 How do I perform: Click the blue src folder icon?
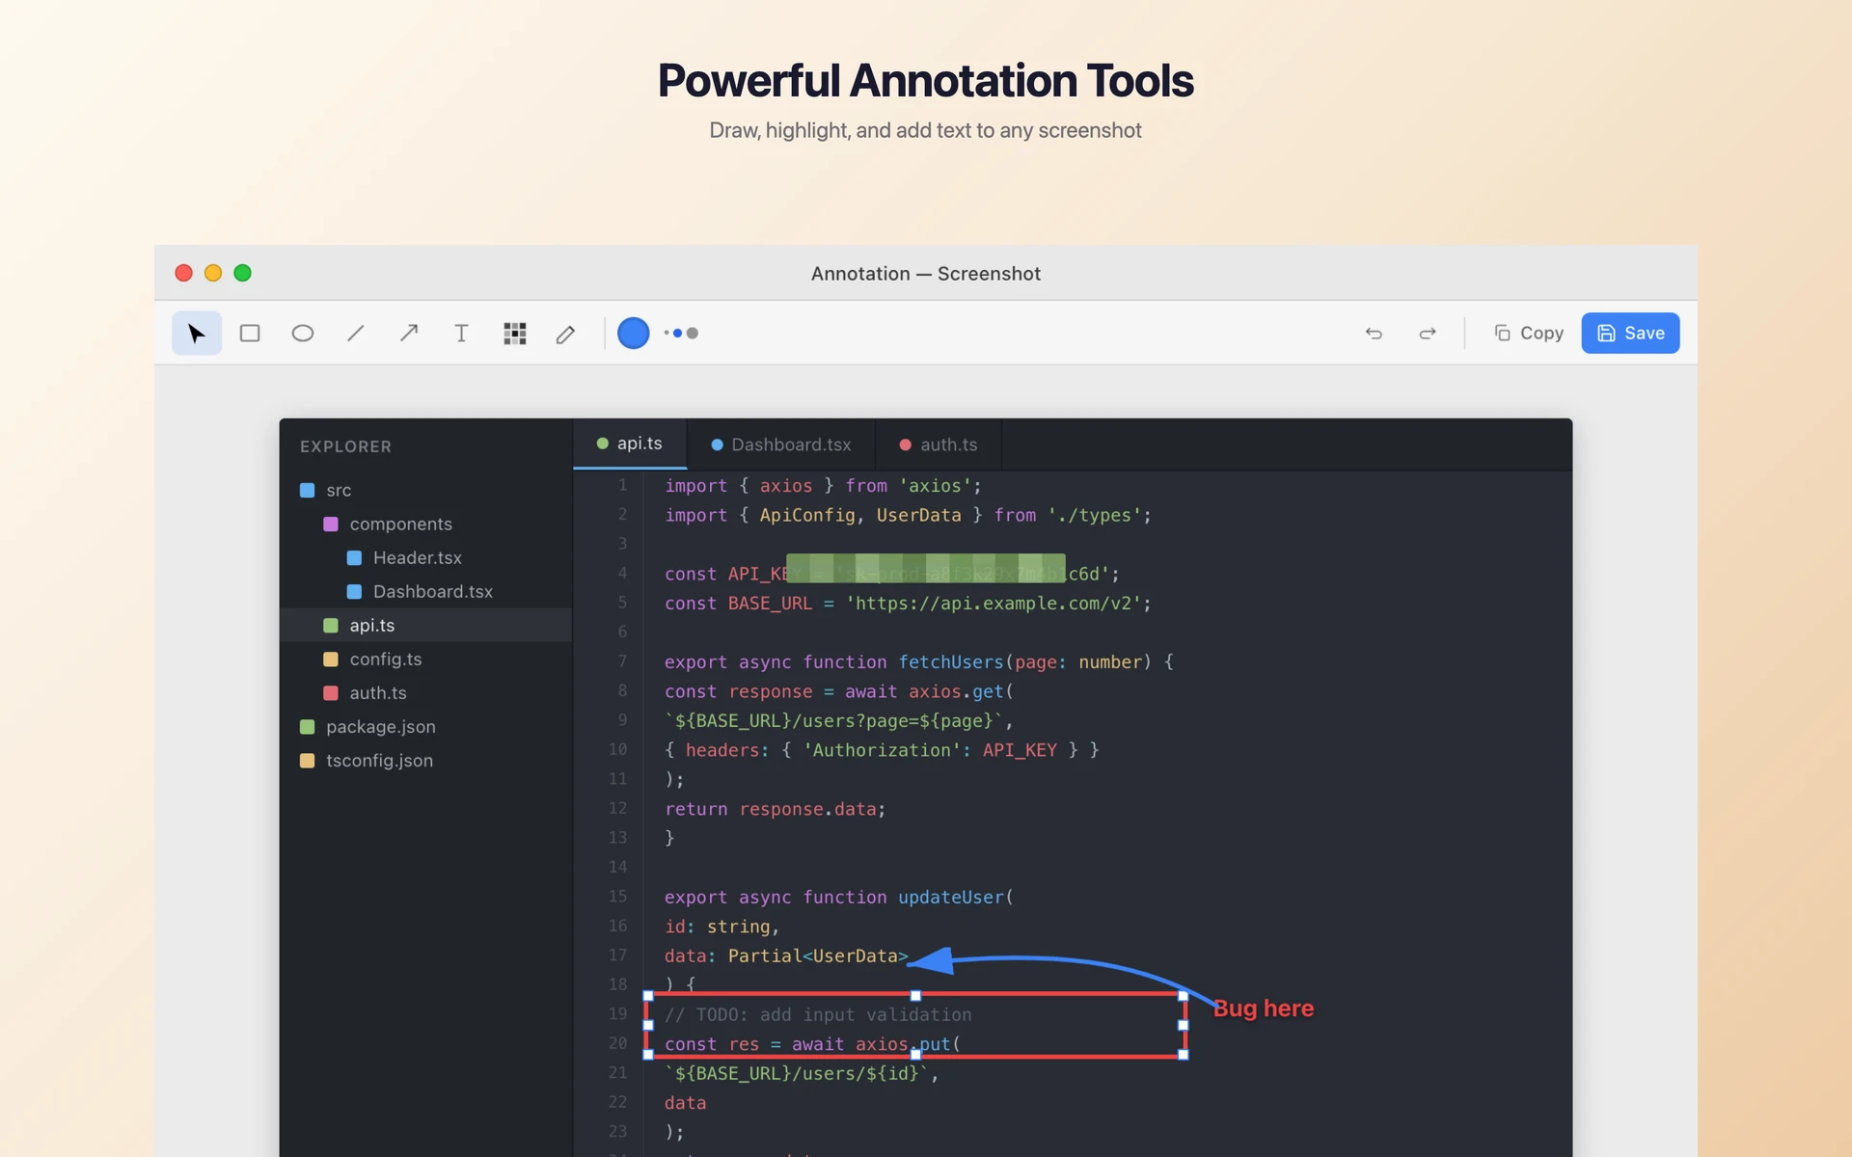pyautogui.click(x=308, y=490)
